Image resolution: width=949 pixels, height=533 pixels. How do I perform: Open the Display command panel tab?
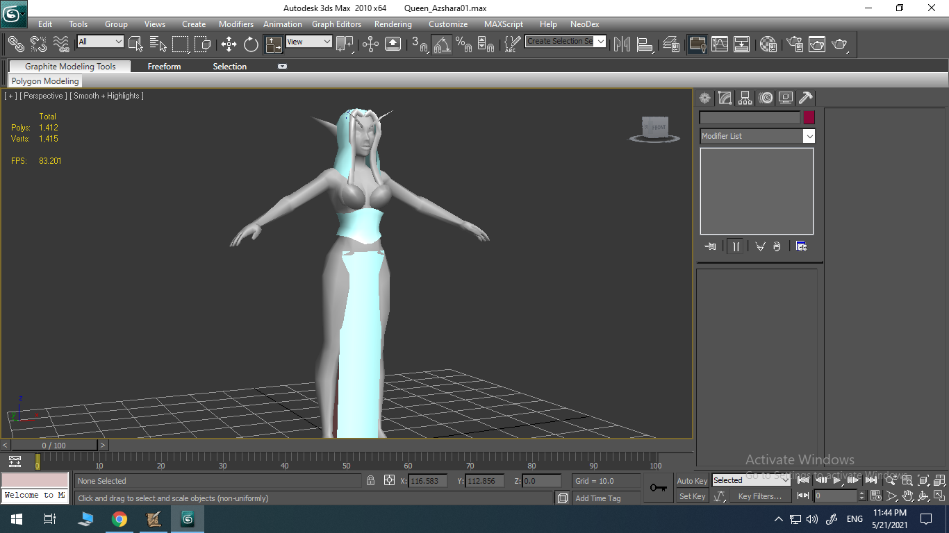(786, 98)
